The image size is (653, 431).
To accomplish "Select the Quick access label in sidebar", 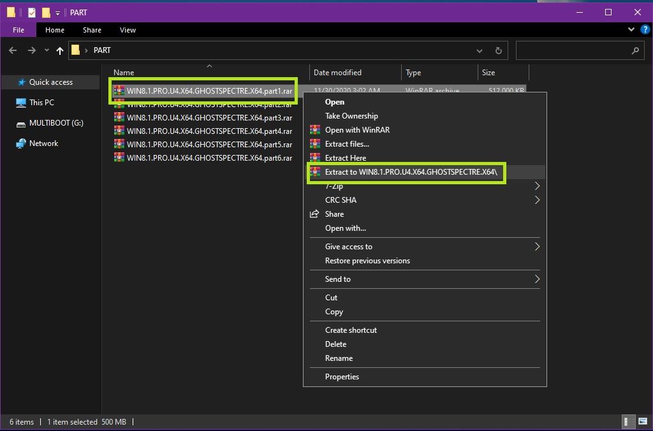I will click(x=51, y=82).
